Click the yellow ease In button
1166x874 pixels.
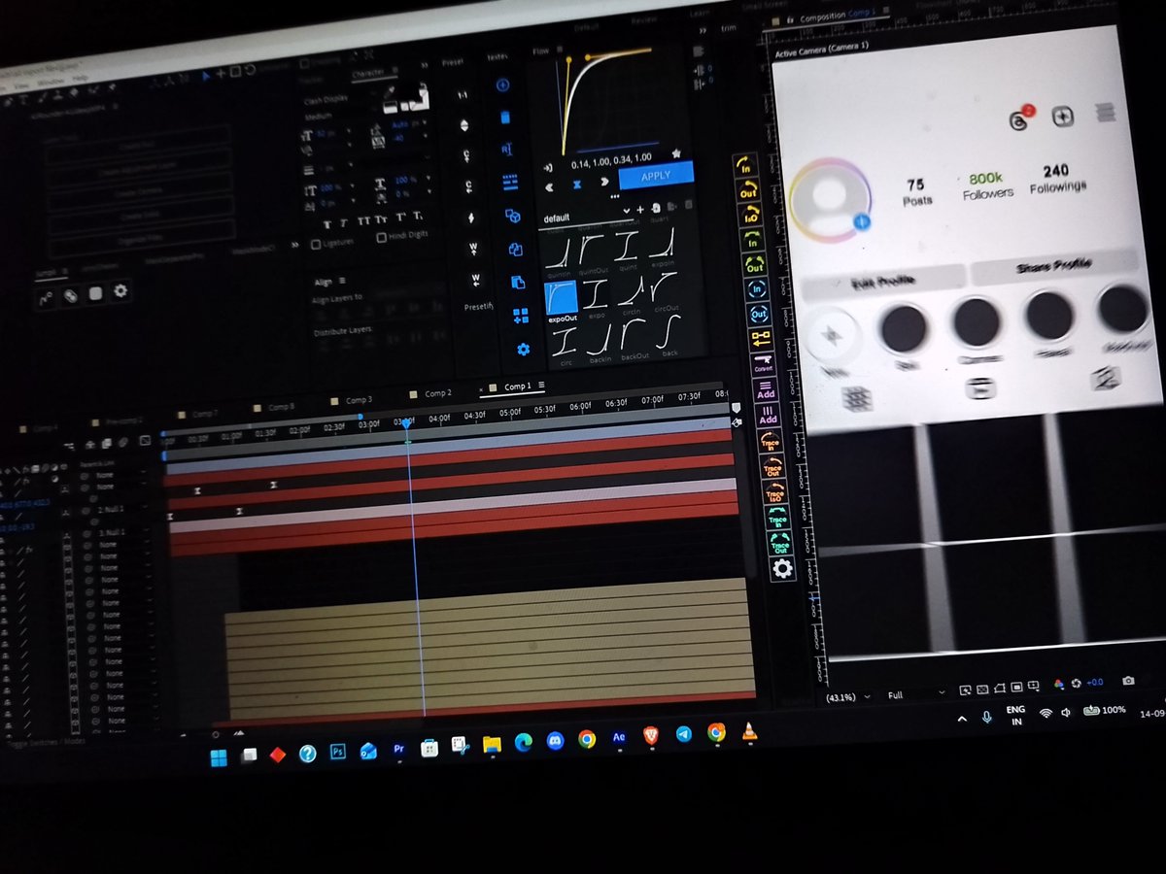745,164
